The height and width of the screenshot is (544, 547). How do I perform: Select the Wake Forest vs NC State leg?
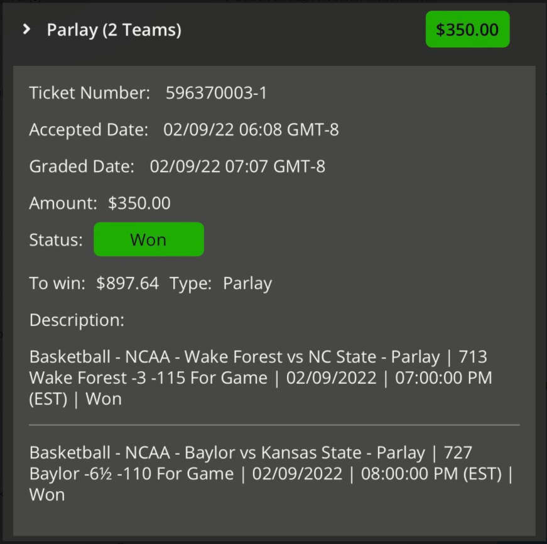[261, 378]
